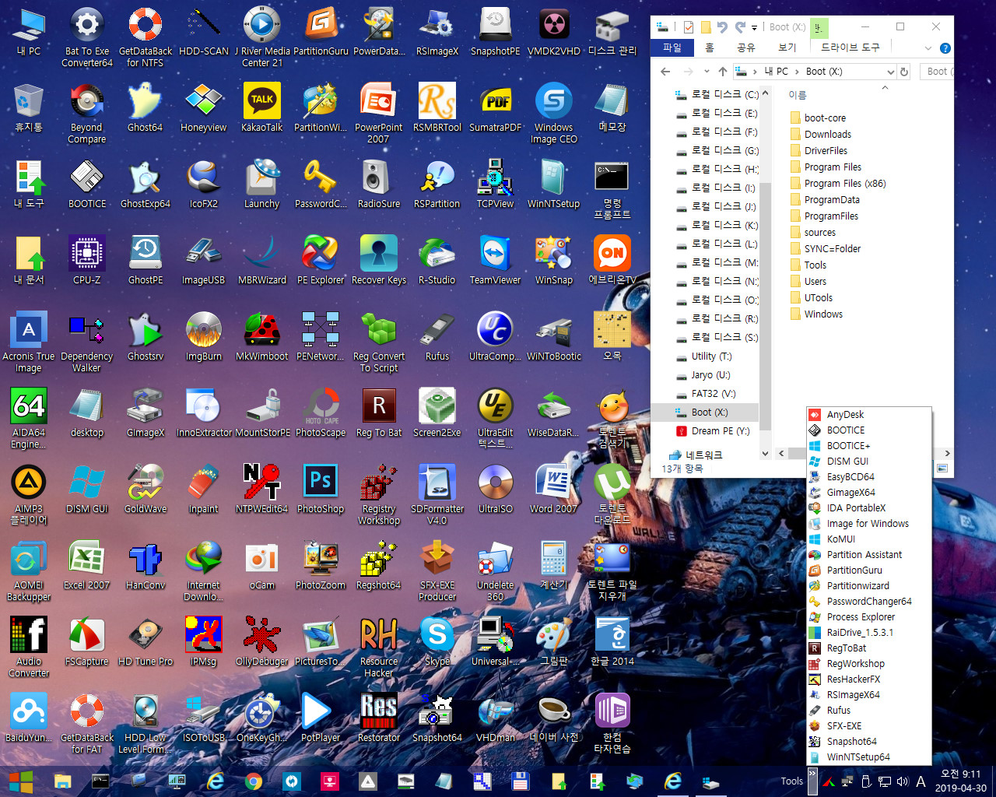Select the 드라이브 도구 ribbon tab
The image size is (996, 797).
click(x=850, y=47)
